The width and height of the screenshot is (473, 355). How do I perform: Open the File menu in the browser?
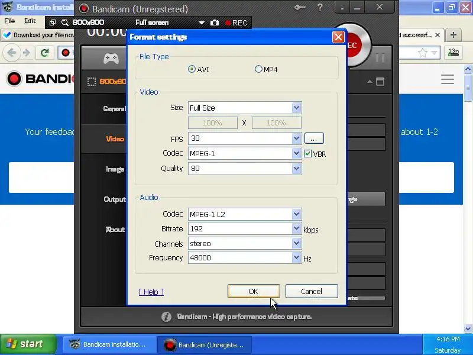tap(9, 21)
